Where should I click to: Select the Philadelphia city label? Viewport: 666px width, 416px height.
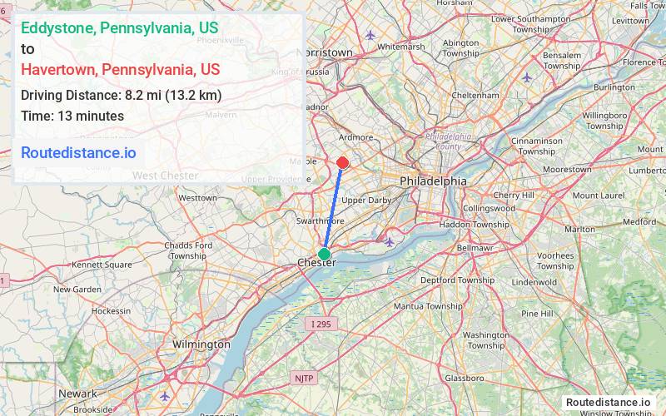(x=433, y=181)
